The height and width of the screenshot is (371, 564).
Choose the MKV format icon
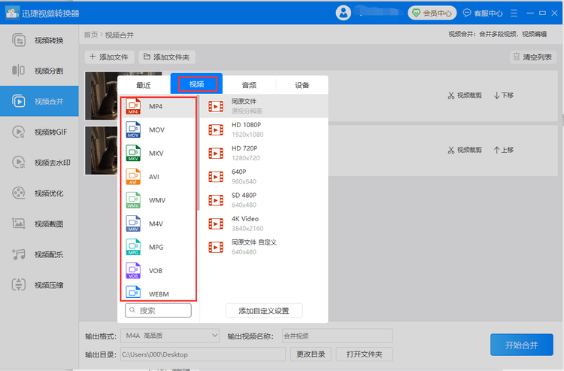pos(133,154)
